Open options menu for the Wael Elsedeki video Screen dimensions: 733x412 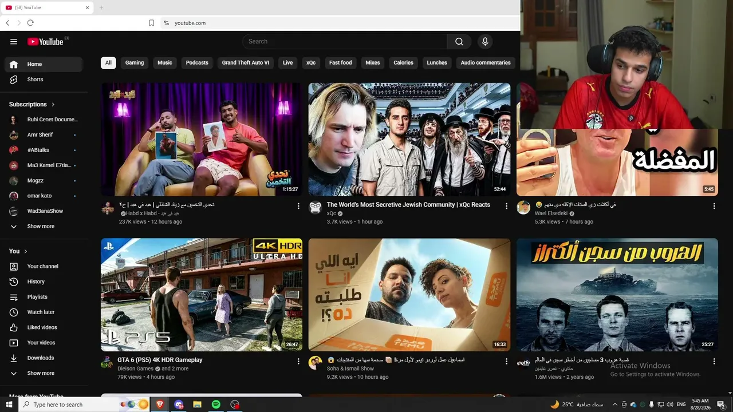click(714, 206)
